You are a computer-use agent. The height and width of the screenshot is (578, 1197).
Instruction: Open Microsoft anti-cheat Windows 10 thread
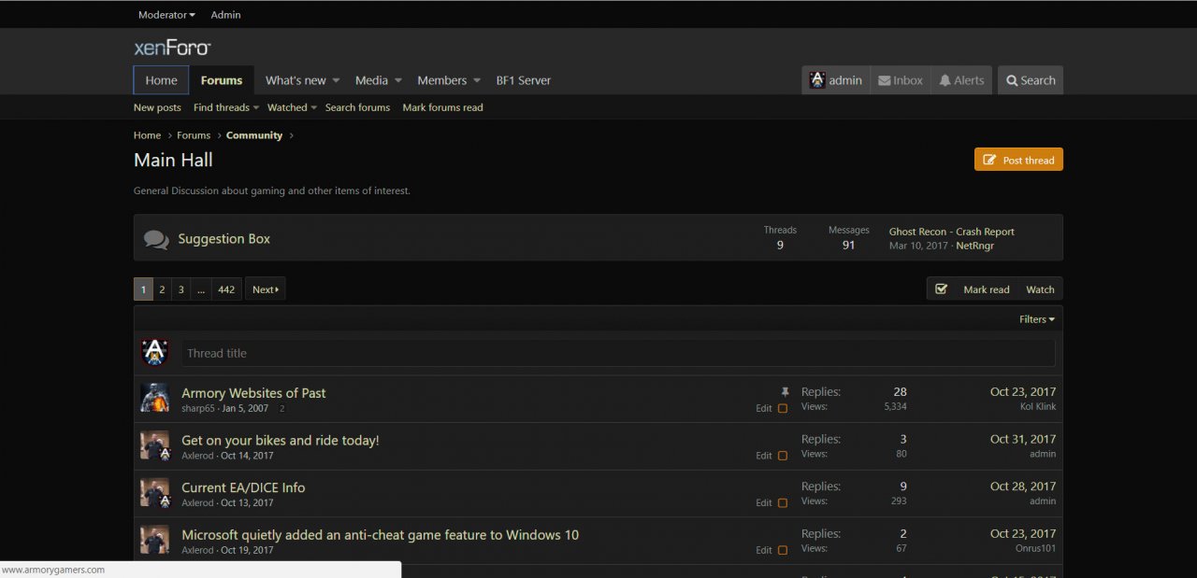tap(380, 535)
